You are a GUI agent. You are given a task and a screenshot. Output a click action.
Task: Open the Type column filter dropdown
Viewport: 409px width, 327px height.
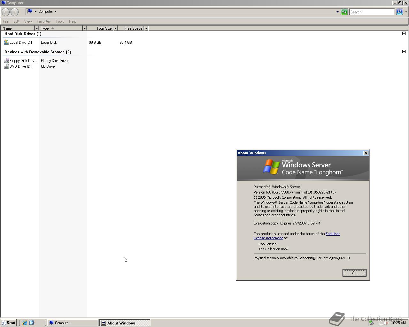85,28
